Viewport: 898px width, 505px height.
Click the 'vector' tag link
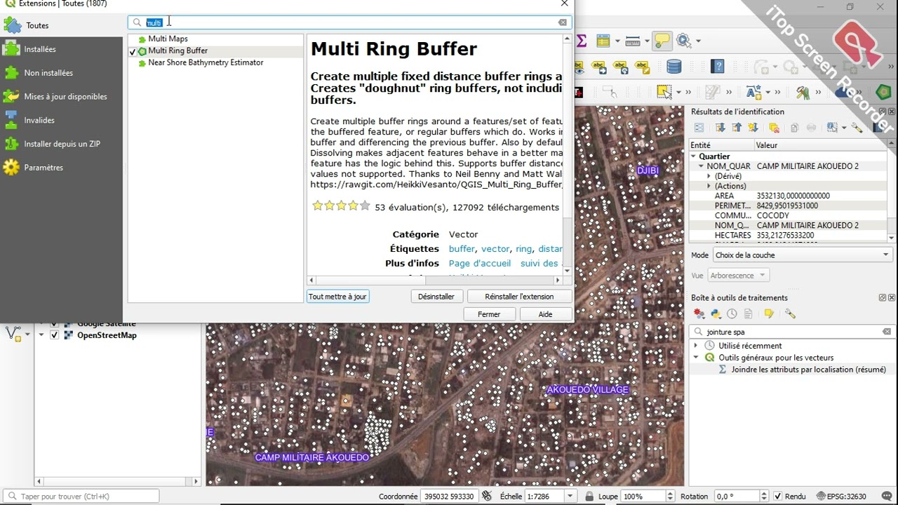click(x=495, y=249)
